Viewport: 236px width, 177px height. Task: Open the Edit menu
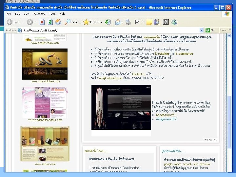[x=17, y=14]
